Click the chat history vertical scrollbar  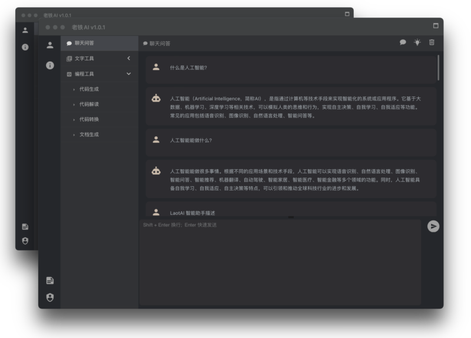tap(438, 68)
